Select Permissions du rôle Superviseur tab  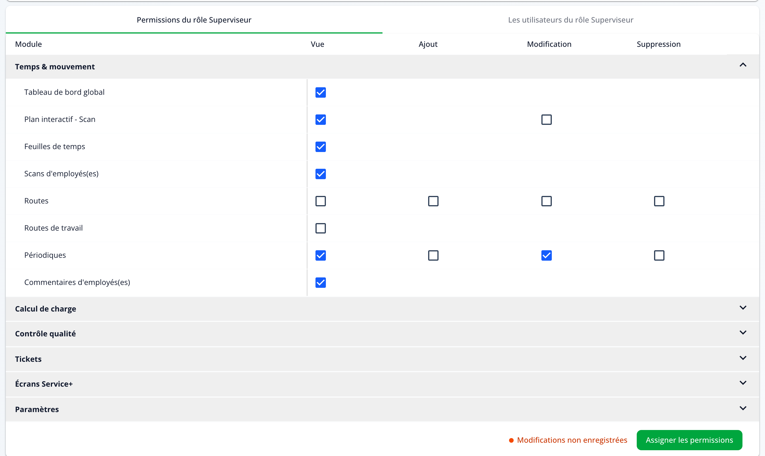click(194, 20)
